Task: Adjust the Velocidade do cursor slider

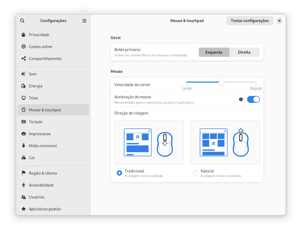Action: coord(221,83)
